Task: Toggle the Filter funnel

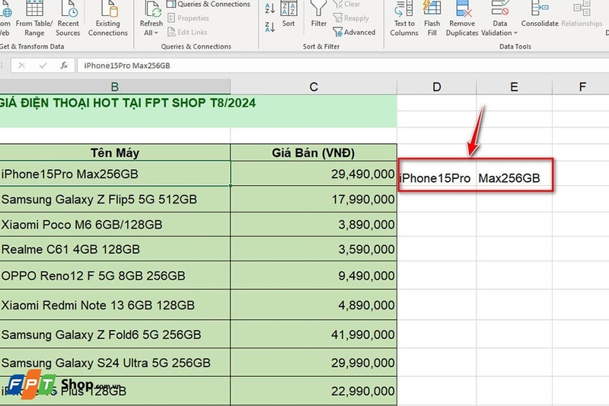Action: point(318,14)
